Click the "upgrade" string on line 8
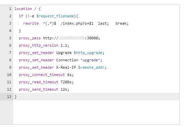Image resolution: width=187 pixels, height=127 pixels. tap(90, 60)
